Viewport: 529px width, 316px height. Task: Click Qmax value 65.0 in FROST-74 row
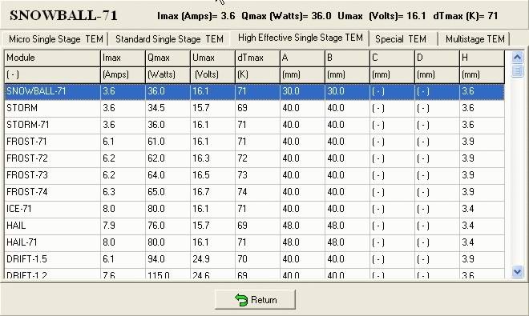(156, 192)
